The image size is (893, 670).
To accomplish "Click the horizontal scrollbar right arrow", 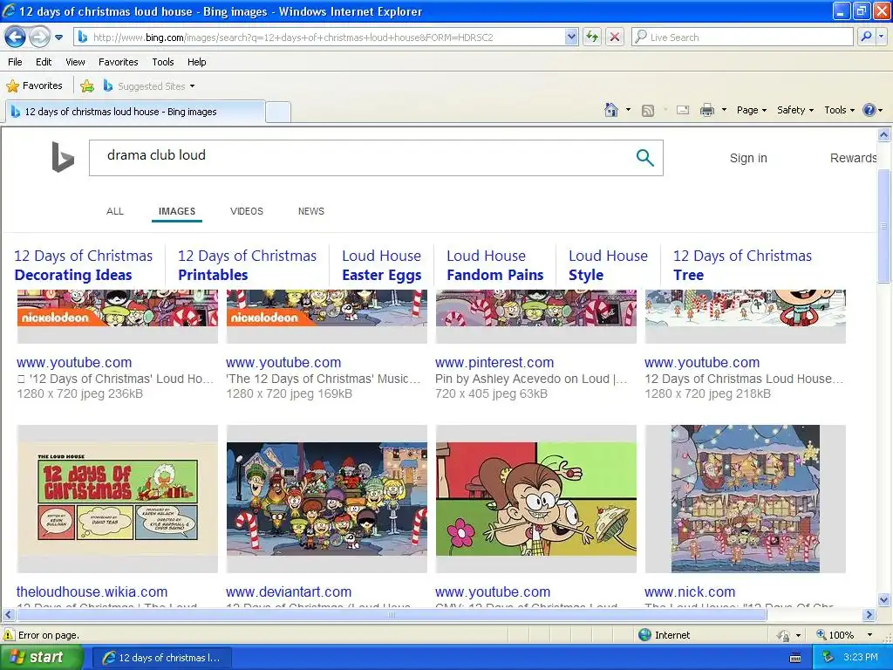I will tap(869, 615).
